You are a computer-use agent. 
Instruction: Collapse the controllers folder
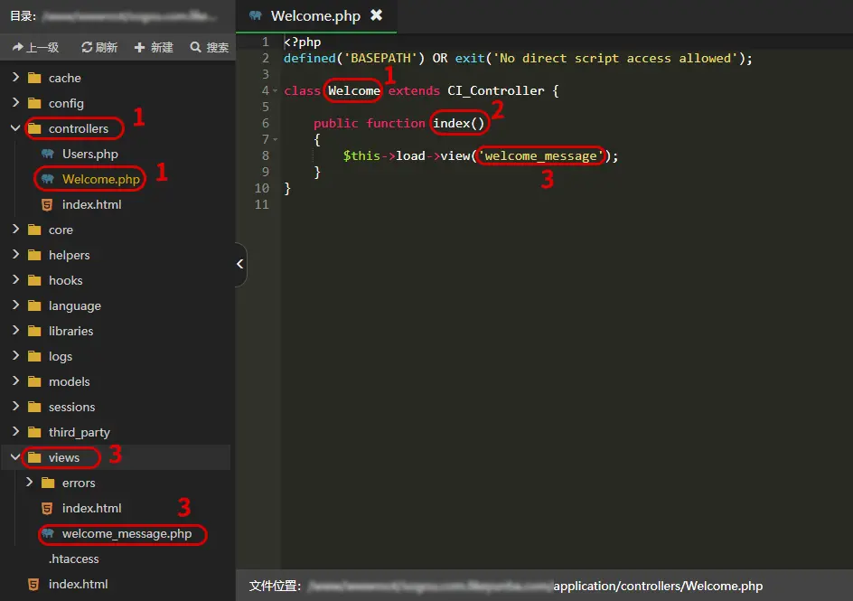click(x=15, y=128)
